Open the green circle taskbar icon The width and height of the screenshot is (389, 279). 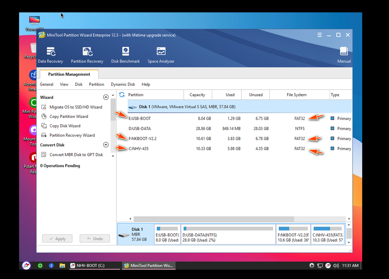coord(40,266)
